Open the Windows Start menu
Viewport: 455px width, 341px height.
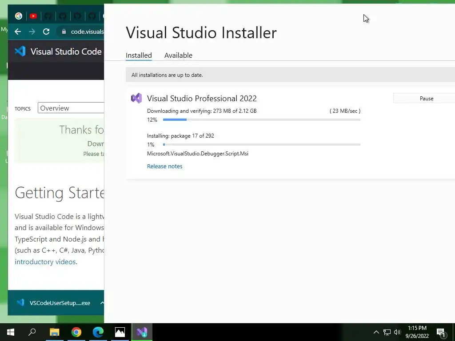11,332
